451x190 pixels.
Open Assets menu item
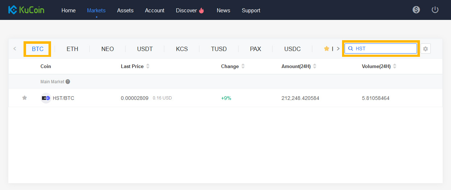(125, 10)
